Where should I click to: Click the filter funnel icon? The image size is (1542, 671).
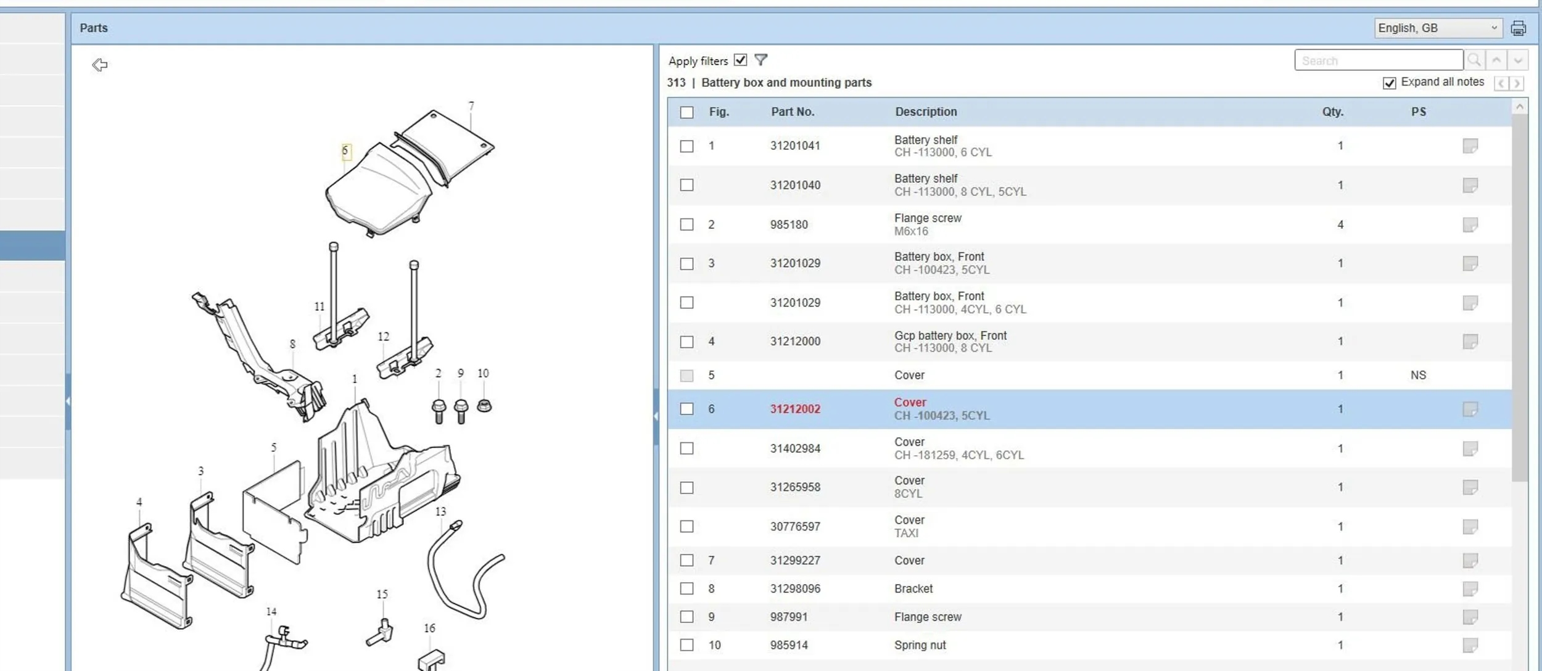pyautogui.click(x=761, y=60)
